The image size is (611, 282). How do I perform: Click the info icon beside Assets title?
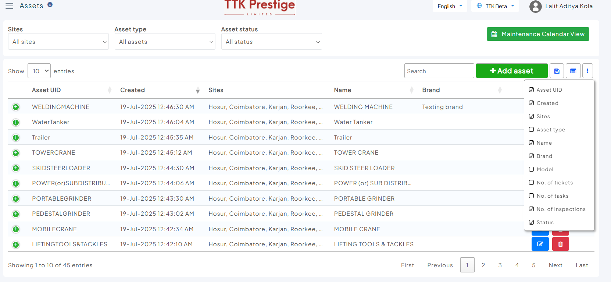click(50, 5)
